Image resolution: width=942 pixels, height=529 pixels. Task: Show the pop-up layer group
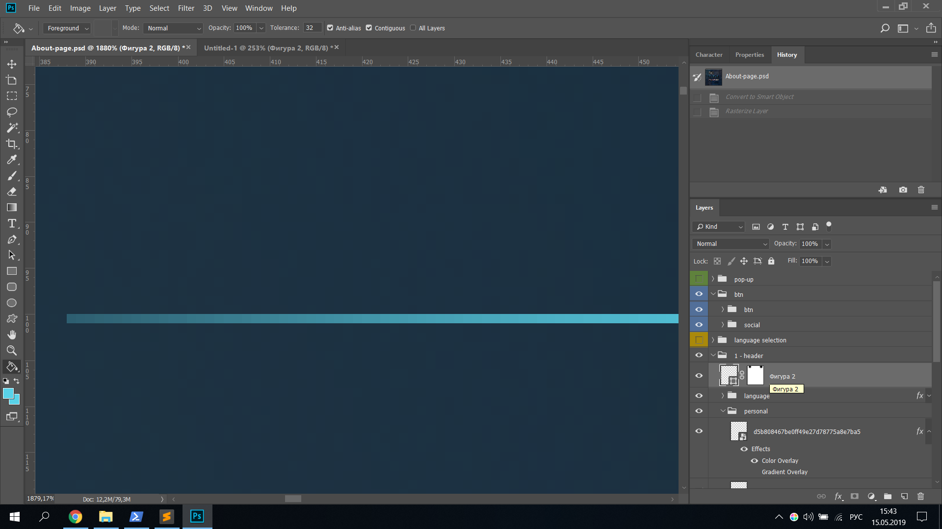(x=699, y=279)
